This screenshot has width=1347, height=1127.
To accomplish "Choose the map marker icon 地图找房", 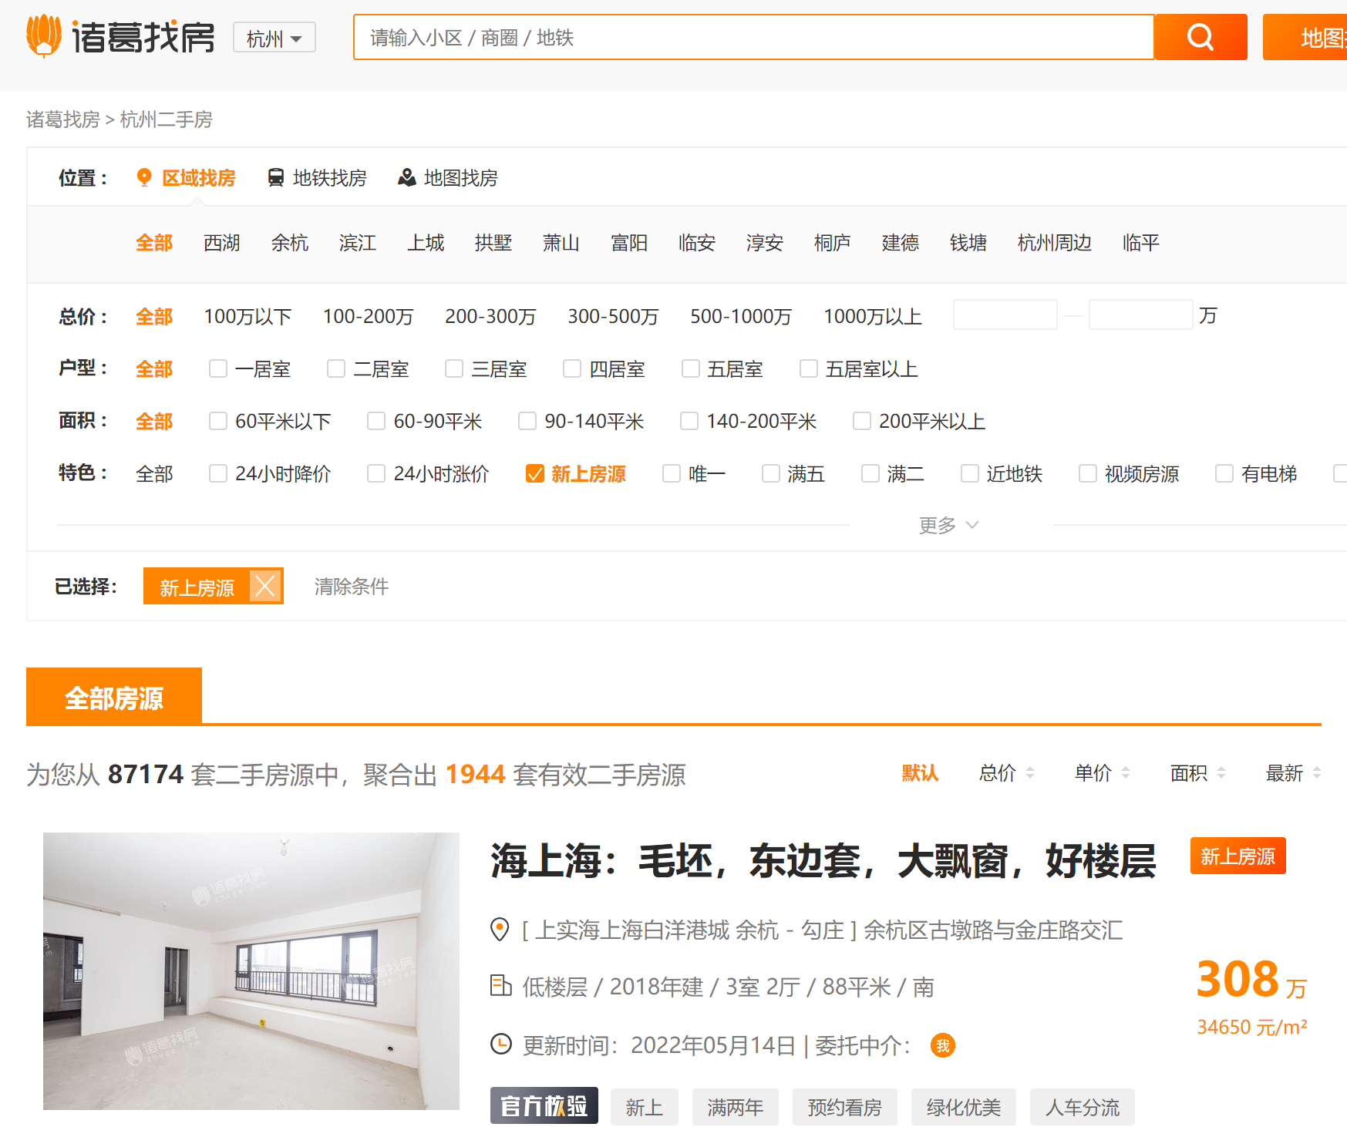I will (406, 177).
